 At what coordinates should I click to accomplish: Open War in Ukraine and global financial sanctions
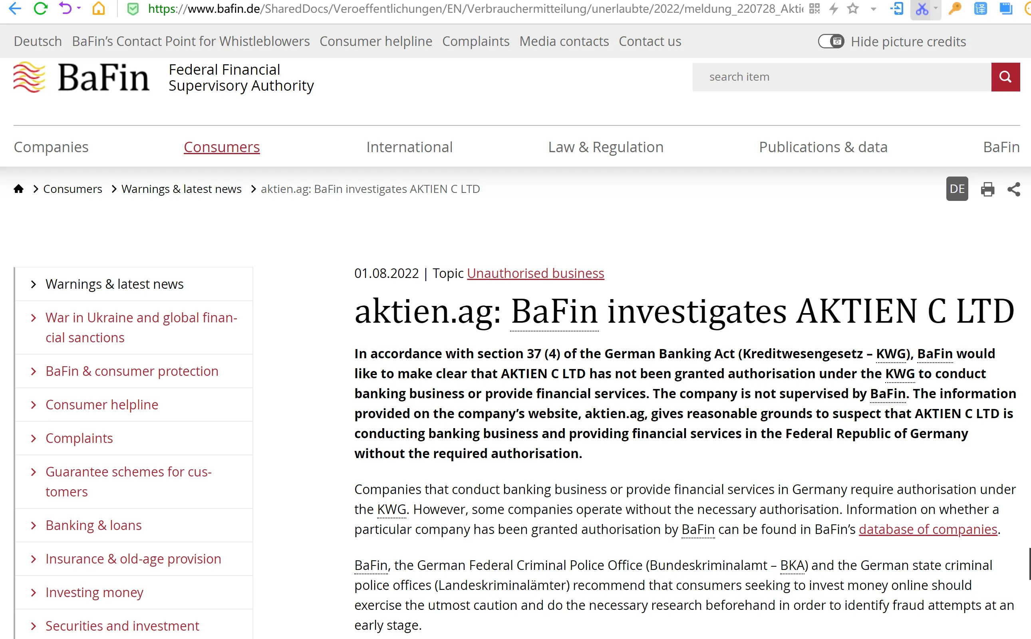(x=141, y=327)
